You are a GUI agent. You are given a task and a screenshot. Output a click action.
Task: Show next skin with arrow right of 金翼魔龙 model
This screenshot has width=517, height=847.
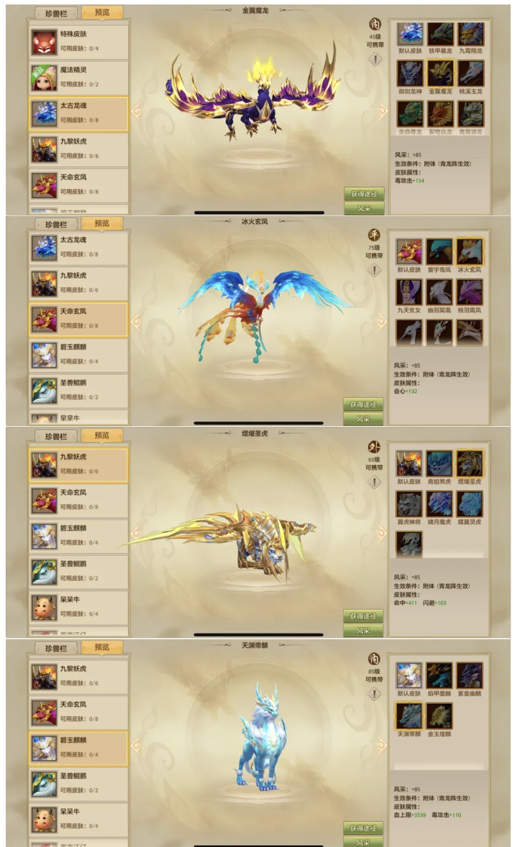(x=383, y=111)
